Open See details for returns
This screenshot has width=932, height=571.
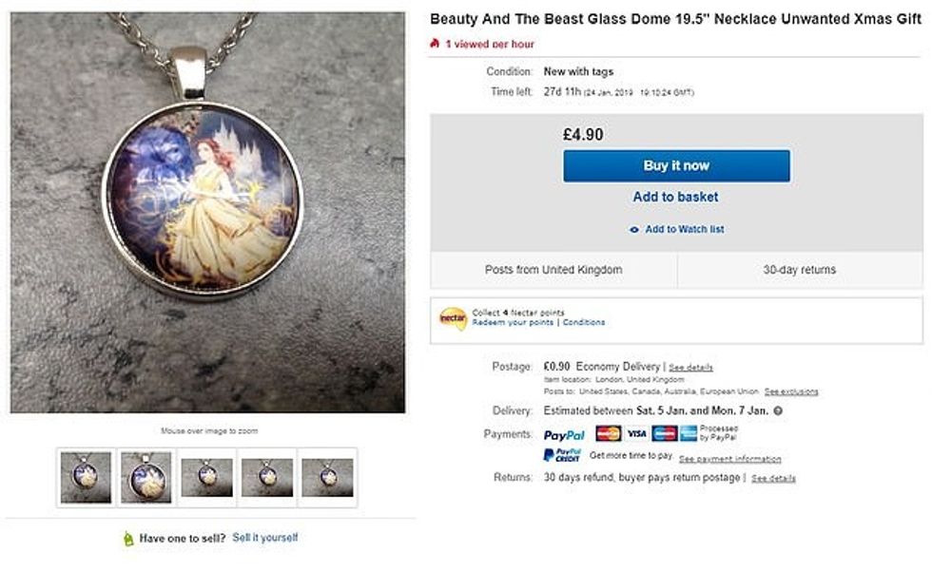click(x=773, y=478)
